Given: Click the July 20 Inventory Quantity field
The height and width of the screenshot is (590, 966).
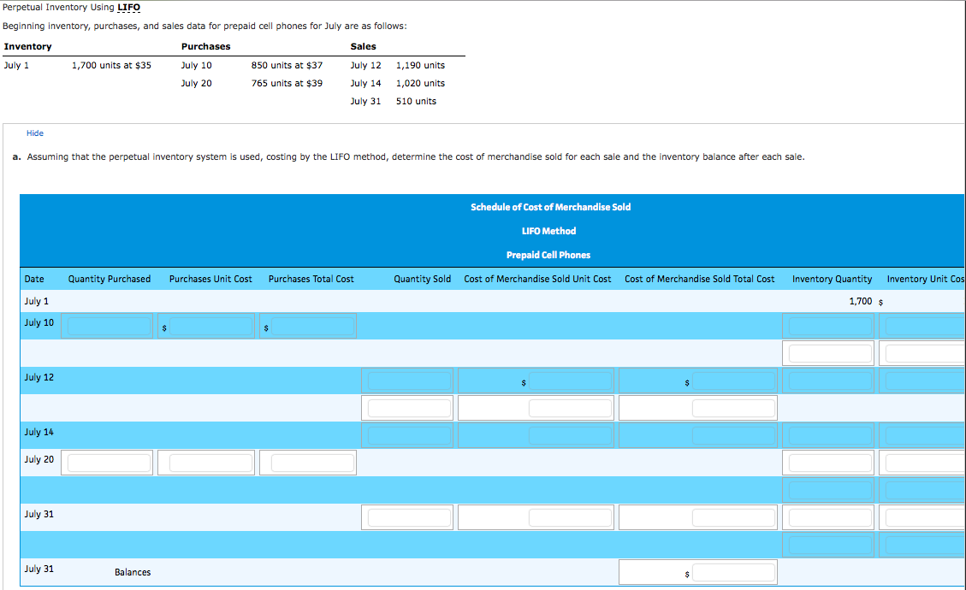Looking at the screenshot, I should (x=827, y=462).
